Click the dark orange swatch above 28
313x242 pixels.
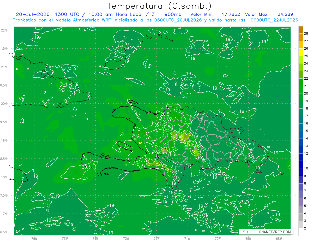coord(301,29)
